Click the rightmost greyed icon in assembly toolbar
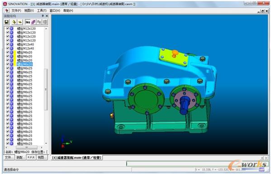 45,22
